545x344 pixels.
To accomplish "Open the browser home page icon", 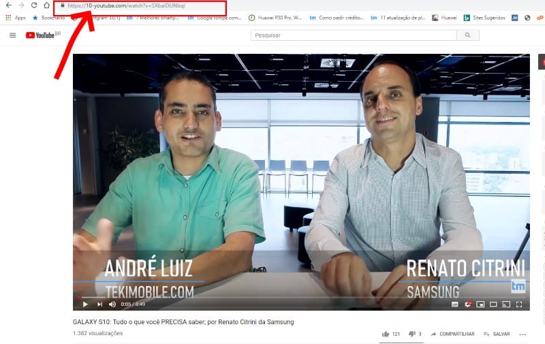I will pos(46,5).
